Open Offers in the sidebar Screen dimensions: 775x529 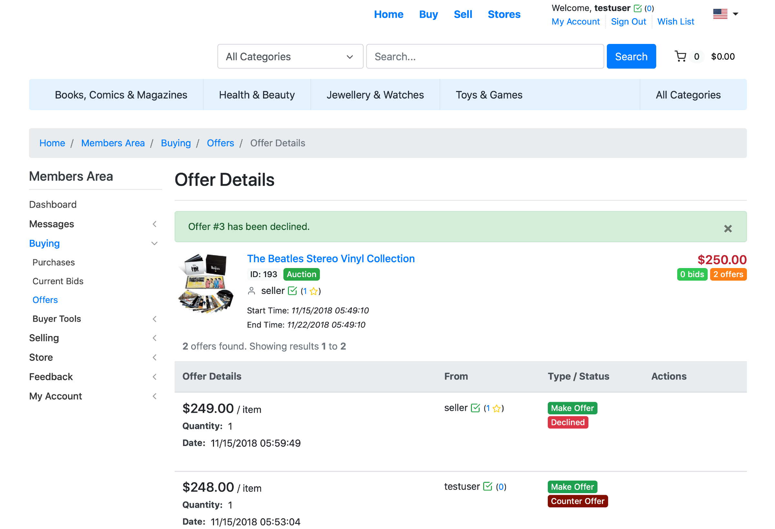tap(45, 300)
